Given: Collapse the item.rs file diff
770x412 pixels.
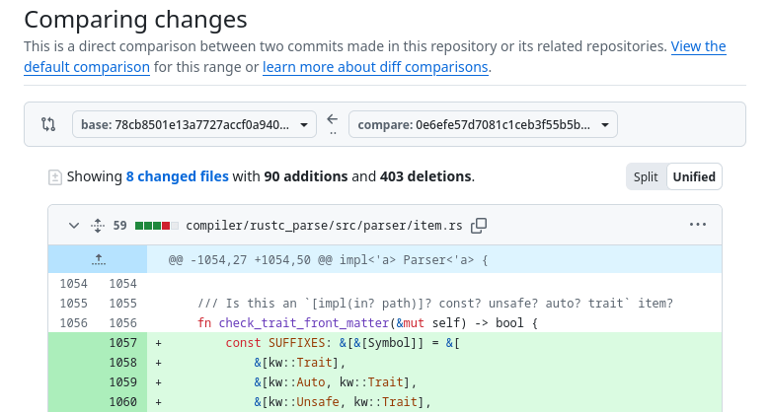Looking at the screenshot, I should tap(74, 226).
